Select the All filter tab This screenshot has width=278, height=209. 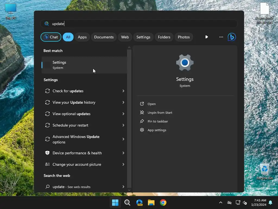[x=68, y=37]
